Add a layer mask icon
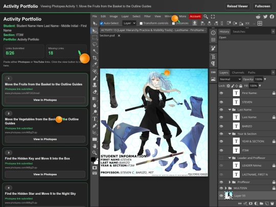 click(x=250, y=203)
